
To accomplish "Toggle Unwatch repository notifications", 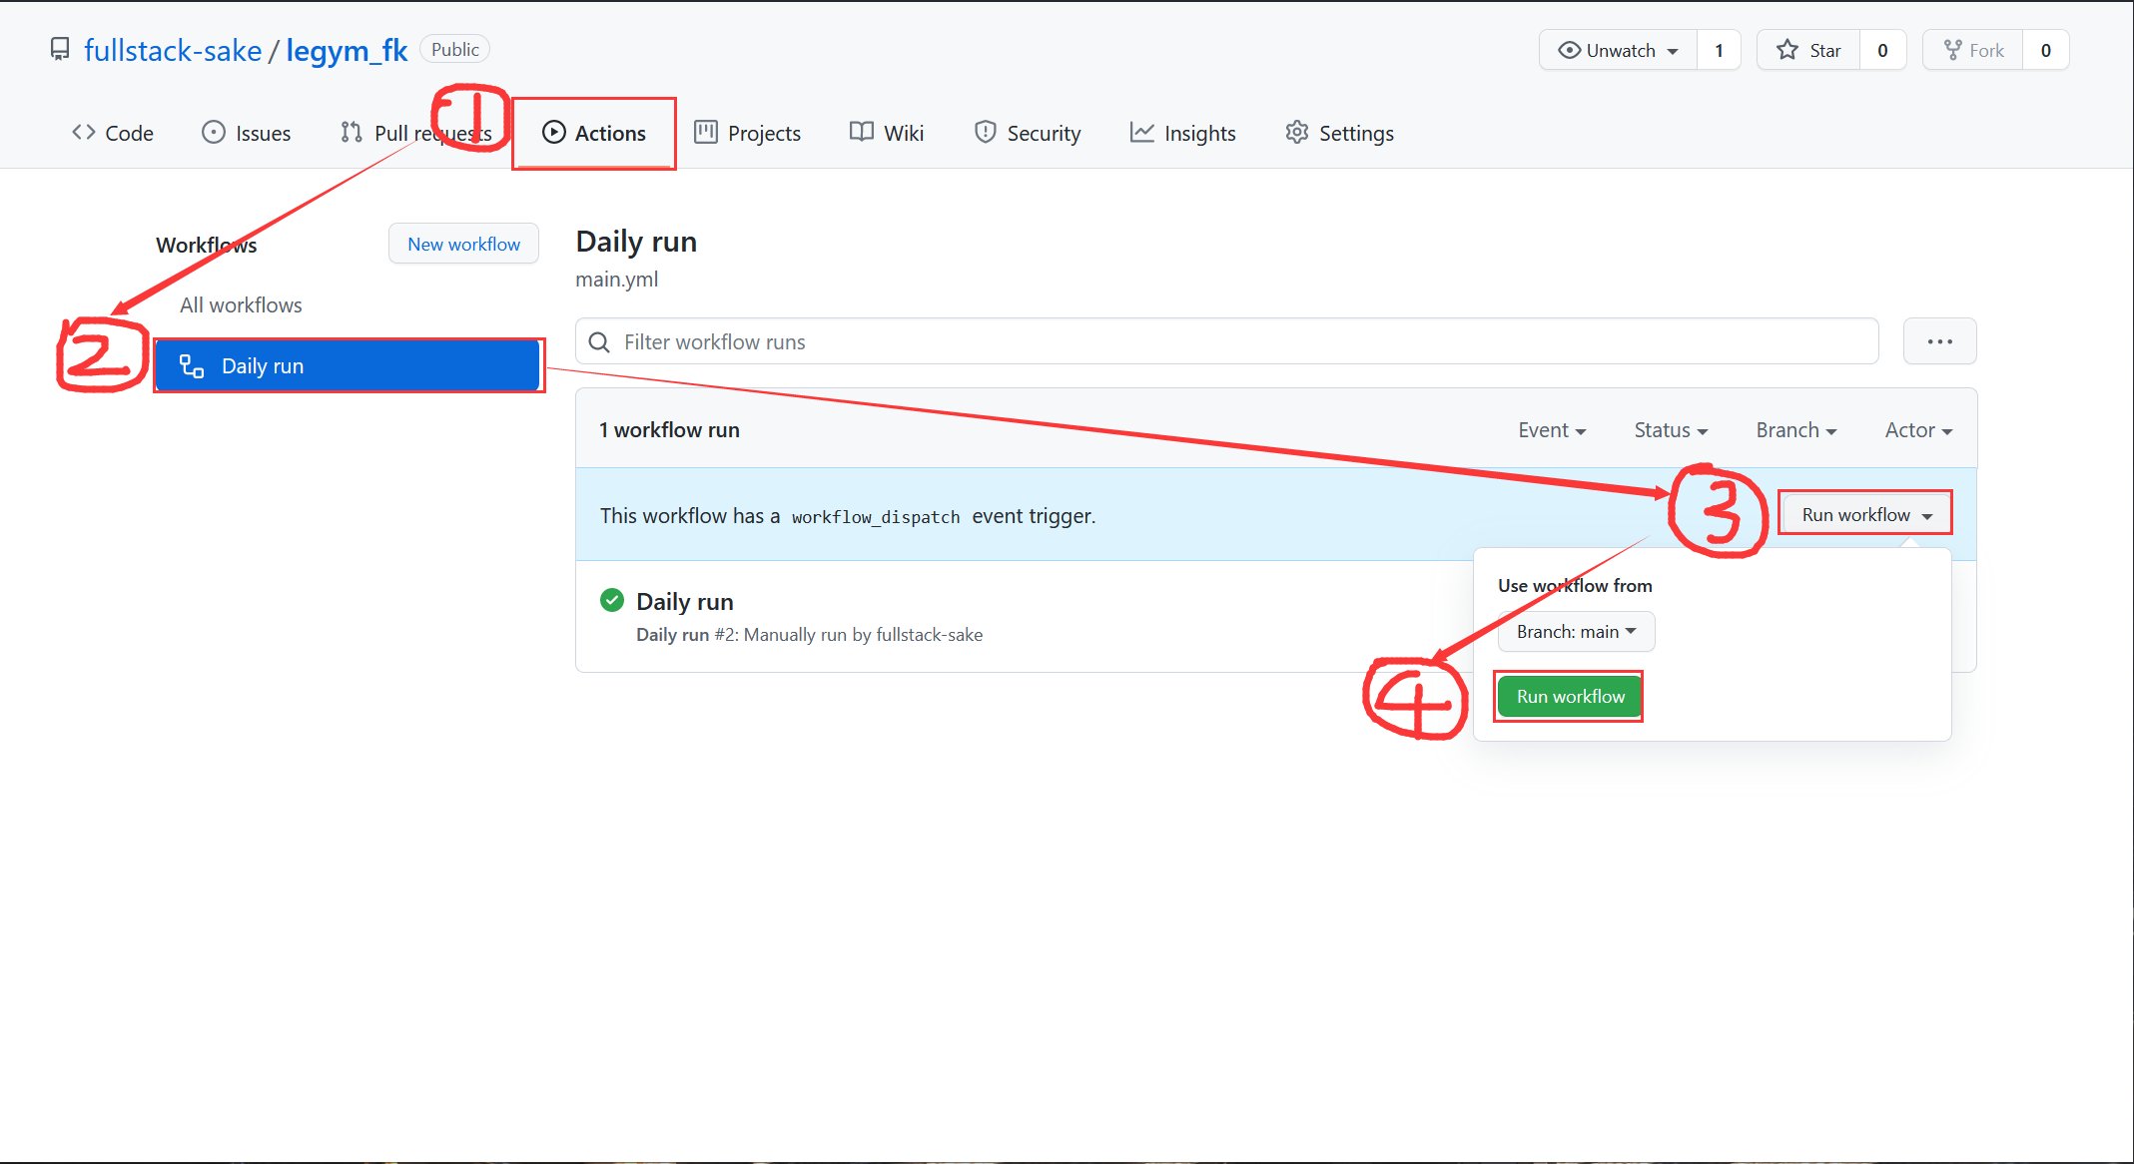I will 1618,50.
